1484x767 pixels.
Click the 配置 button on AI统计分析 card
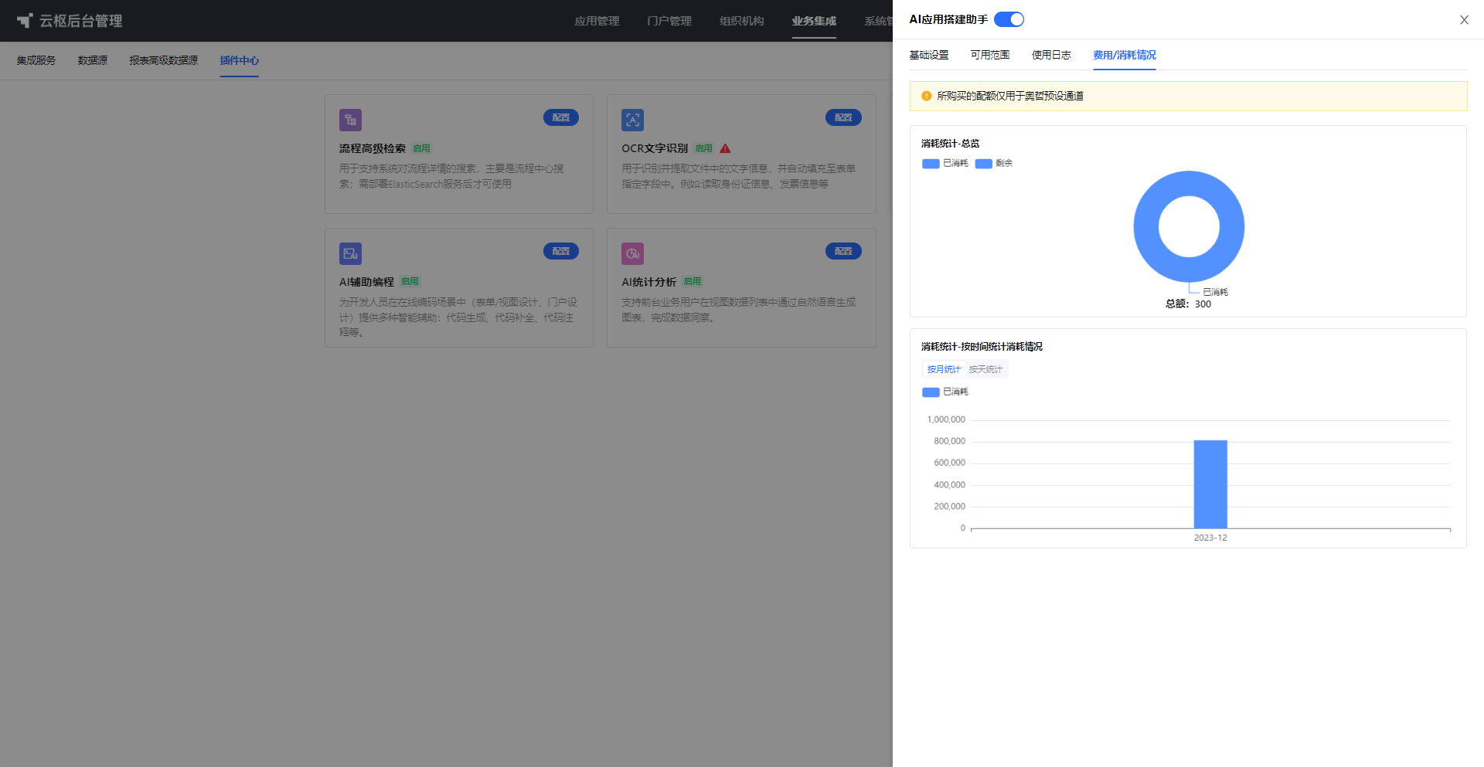coord(843,251)
